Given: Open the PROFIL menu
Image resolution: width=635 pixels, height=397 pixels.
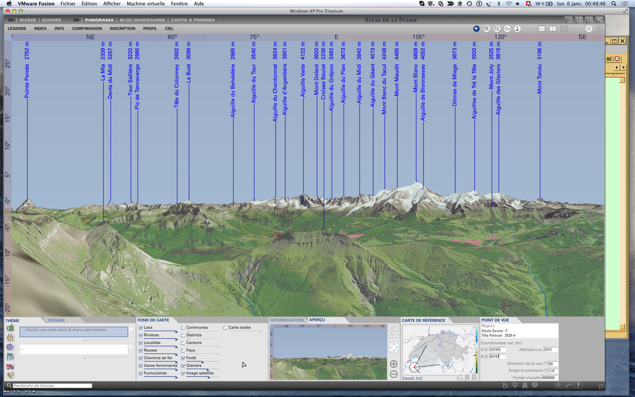Looking at the screenshot, I should [x=150, y=29].
